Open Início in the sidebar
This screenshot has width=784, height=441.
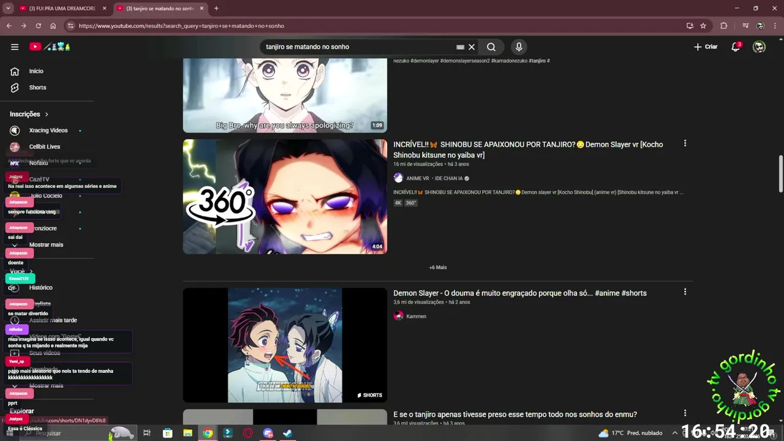point(36,71)
